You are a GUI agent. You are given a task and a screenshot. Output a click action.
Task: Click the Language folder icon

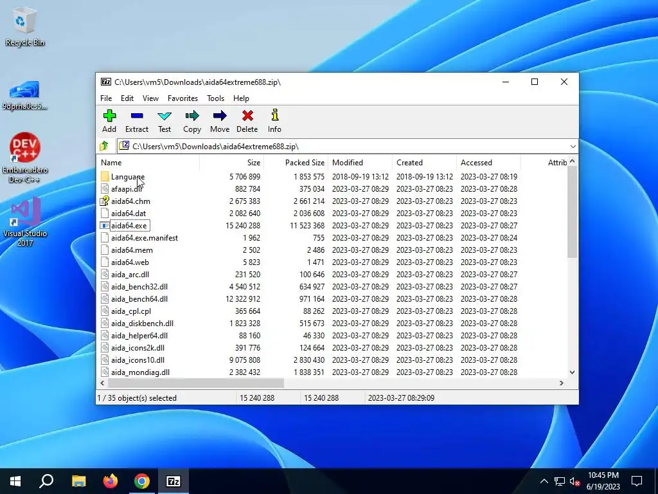pos(105,177)
